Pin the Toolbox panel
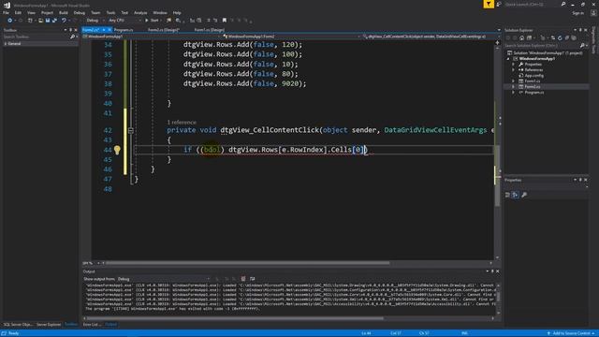Viewport: 599px width, 337px height. [x=70, y=30]
